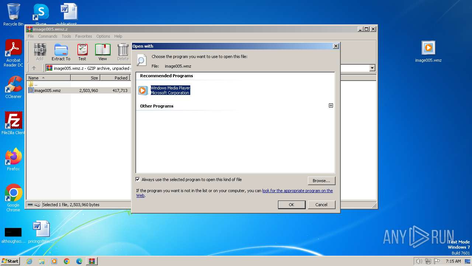Open the File menu in WinRAR

pyautogui.click(x=31, y=36)
